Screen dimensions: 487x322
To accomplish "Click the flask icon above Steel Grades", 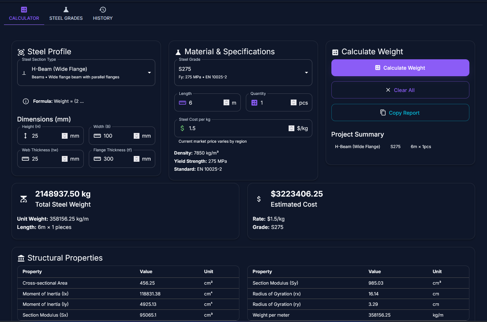I will tap(66, 10).
